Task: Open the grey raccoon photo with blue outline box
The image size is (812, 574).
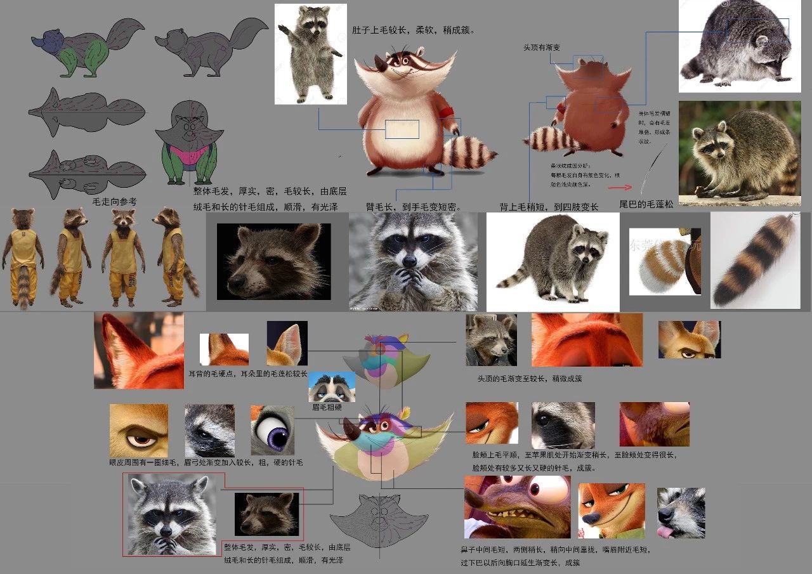Action: (x=740, y=46)
